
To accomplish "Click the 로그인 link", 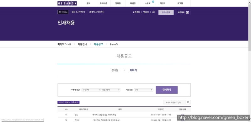I will [180, 3].
